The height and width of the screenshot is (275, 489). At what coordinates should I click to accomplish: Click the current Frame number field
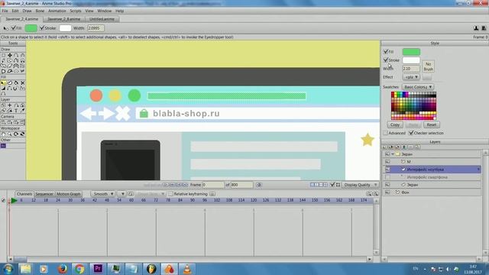[x=213, y=185]
